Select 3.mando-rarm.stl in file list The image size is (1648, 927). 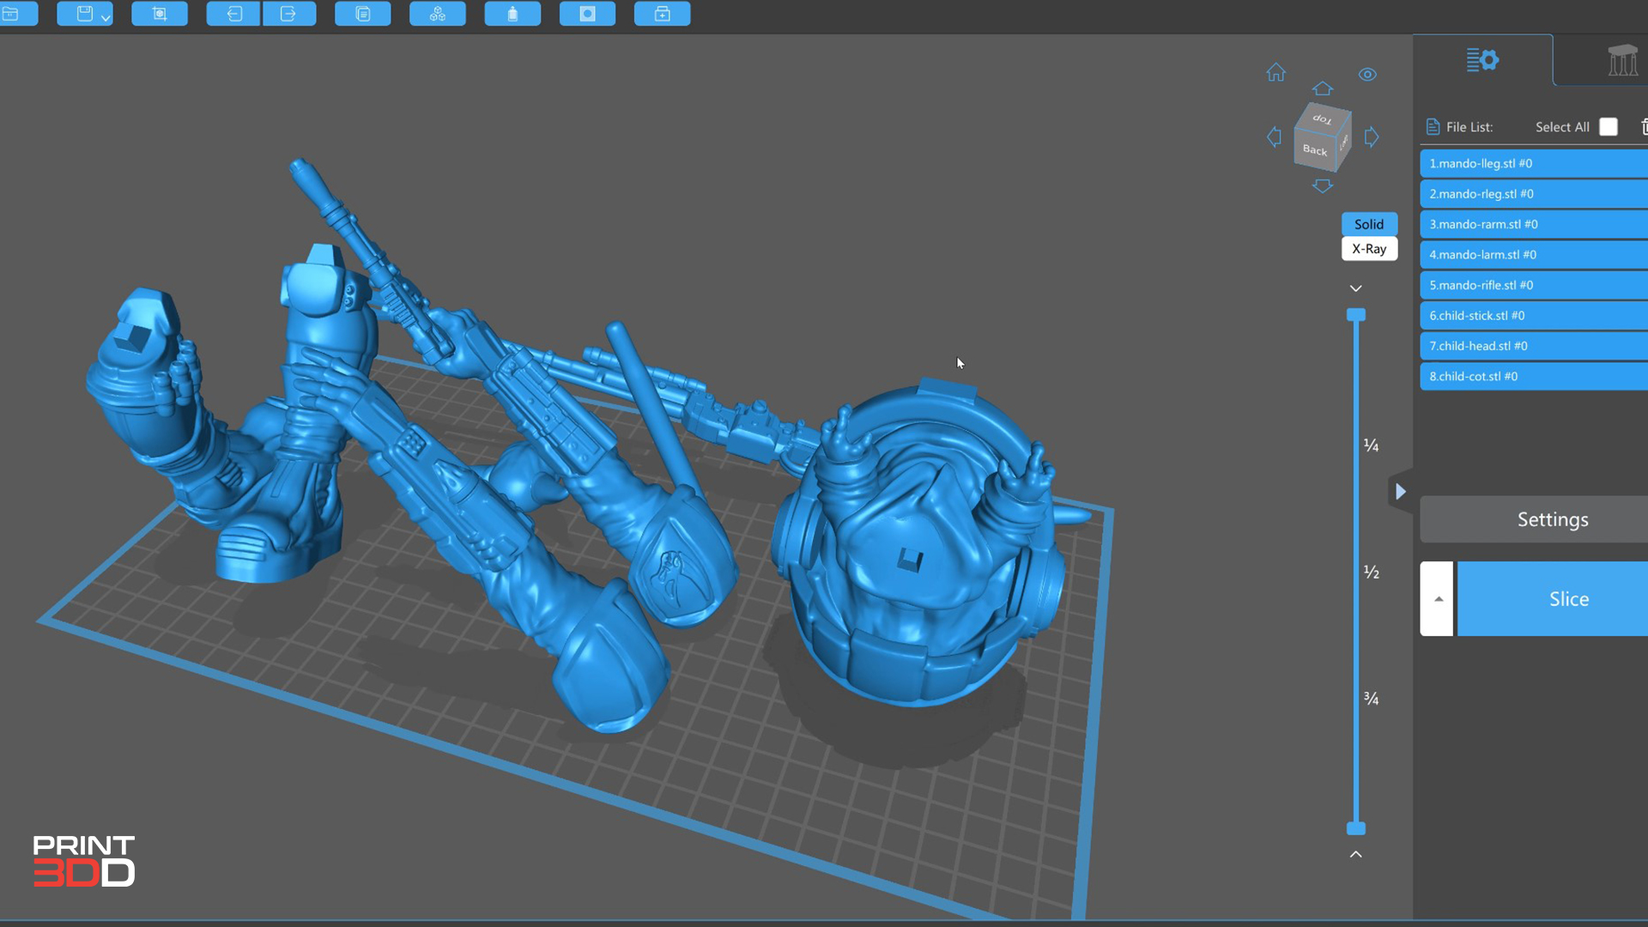[1534, 224]
